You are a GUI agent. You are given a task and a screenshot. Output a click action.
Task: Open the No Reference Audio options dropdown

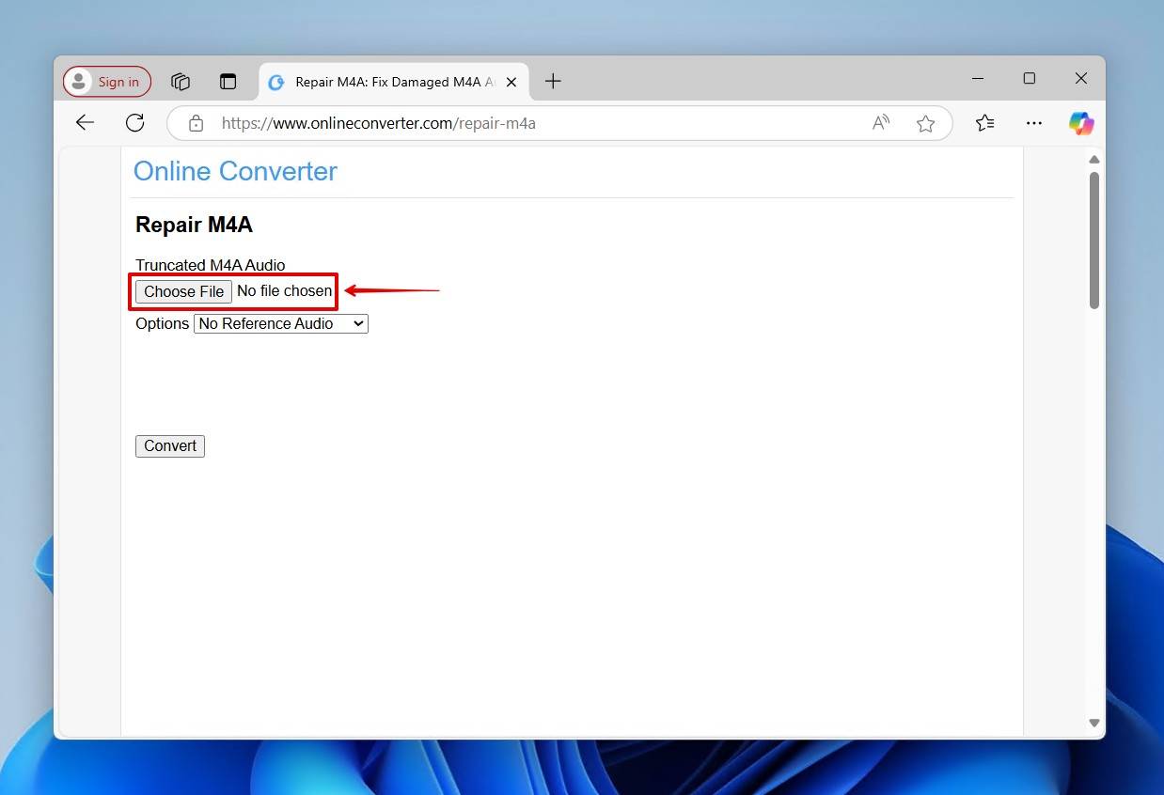coord(279,323)
